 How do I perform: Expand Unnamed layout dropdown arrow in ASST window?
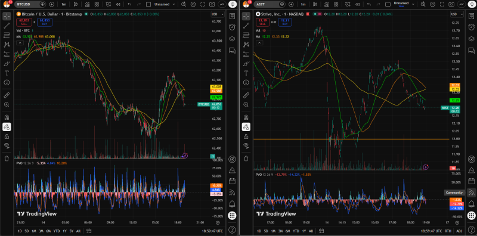tap(414, 5)
